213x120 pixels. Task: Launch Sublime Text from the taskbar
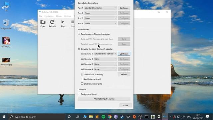(x=97, y=117)
